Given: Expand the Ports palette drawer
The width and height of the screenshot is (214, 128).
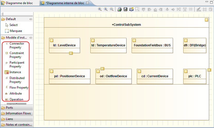Looking at the screenshot, I should [17, 108].
